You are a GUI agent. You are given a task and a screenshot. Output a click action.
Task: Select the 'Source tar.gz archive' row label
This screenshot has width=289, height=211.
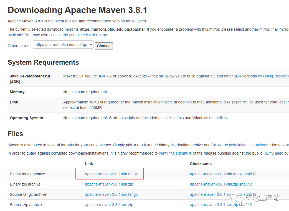click(x=28, y=194)
